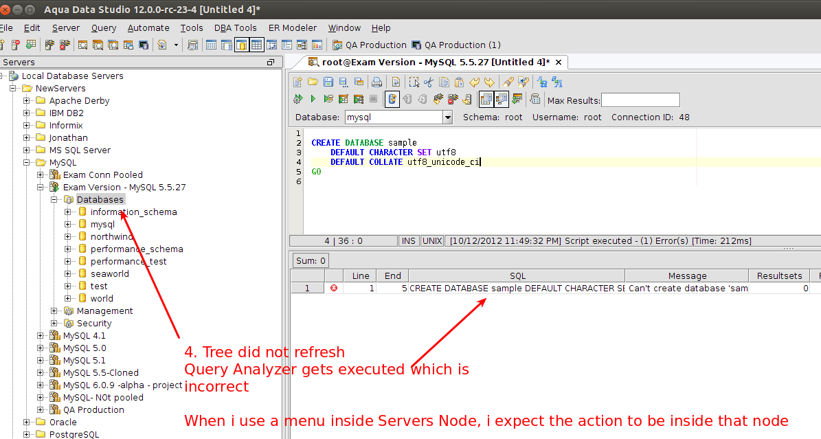
Task: Click the bar chart icon in main toolbar
Action: point(317,45)
